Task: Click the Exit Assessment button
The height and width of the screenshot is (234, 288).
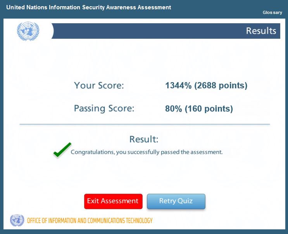Action: tap(113, 201)
